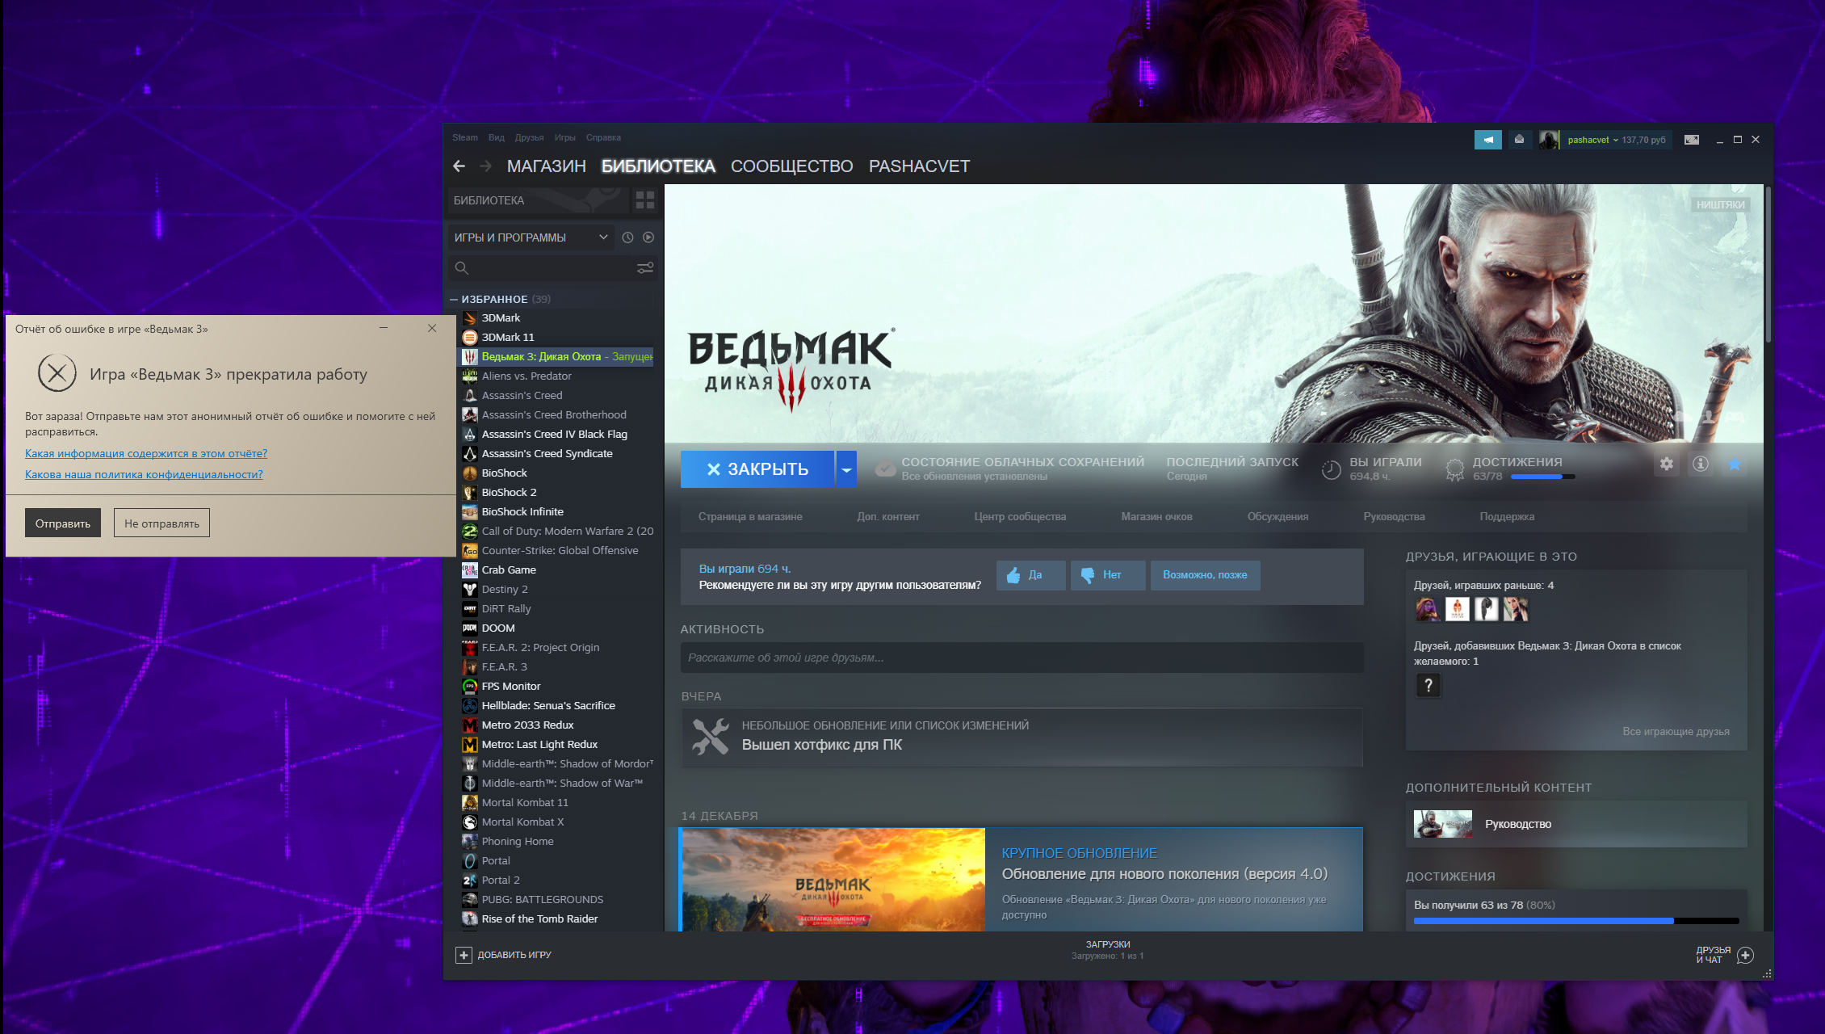The width and height of the screenshot is (1825, 1034).
Task: Open Руководства link
Action: 1394,517
